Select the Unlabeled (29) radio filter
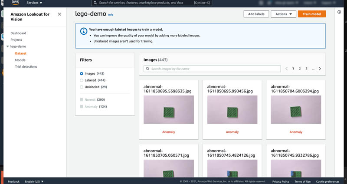The height and width of the screenshot is (184, 347). click(82, 87)
